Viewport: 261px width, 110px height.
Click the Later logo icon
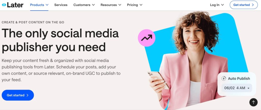pos(4,5)
